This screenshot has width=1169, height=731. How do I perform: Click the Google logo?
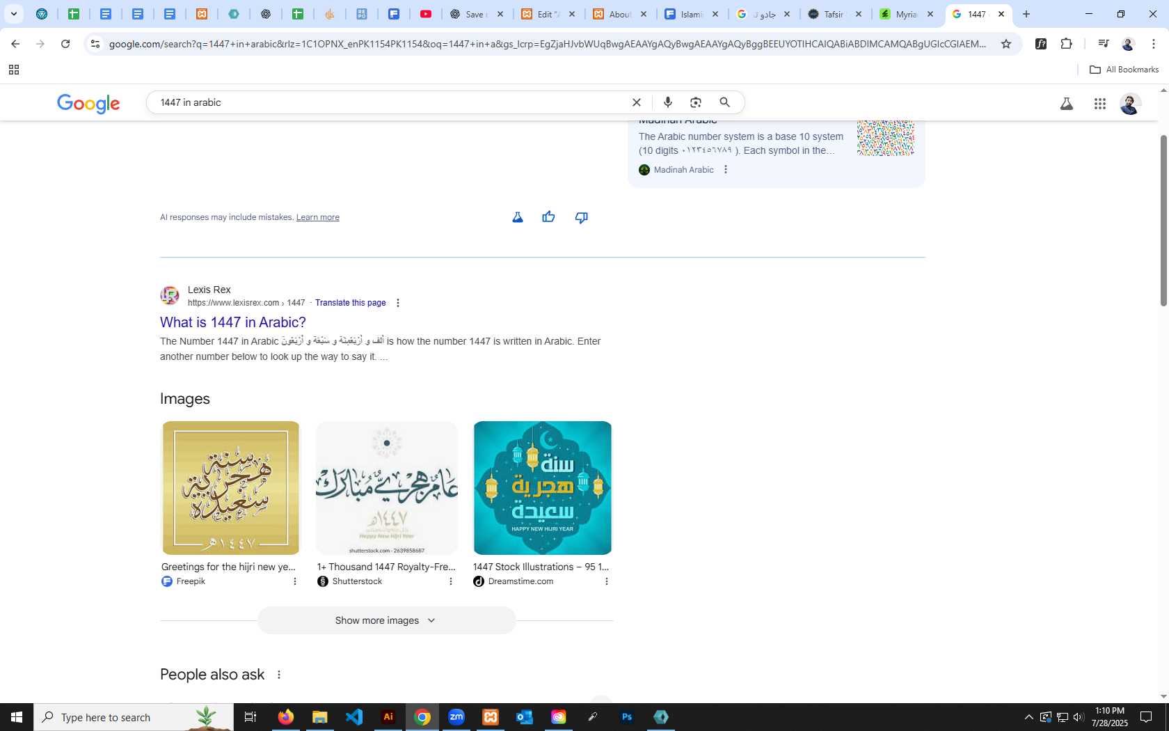tap(88, 103)
